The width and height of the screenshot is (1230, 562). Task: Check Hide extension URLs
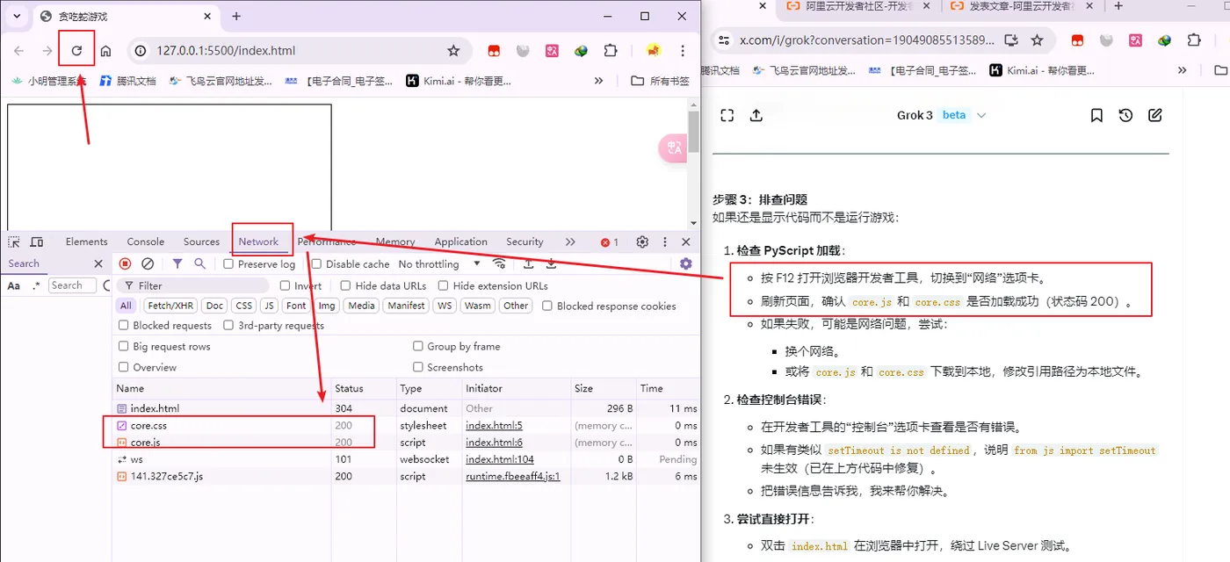443,285
